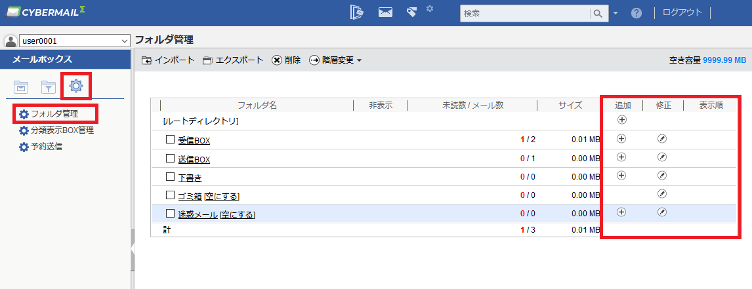The height and width of the screenshot is (289, 752).
Task: Check the ゴミ箱 checkbox
Action: (x=170, y=195)
